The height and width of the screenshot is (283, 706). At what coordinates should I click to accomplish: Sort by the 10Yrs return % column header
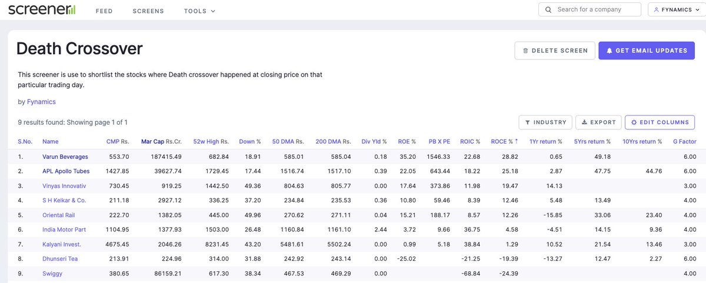pos(642,141)
